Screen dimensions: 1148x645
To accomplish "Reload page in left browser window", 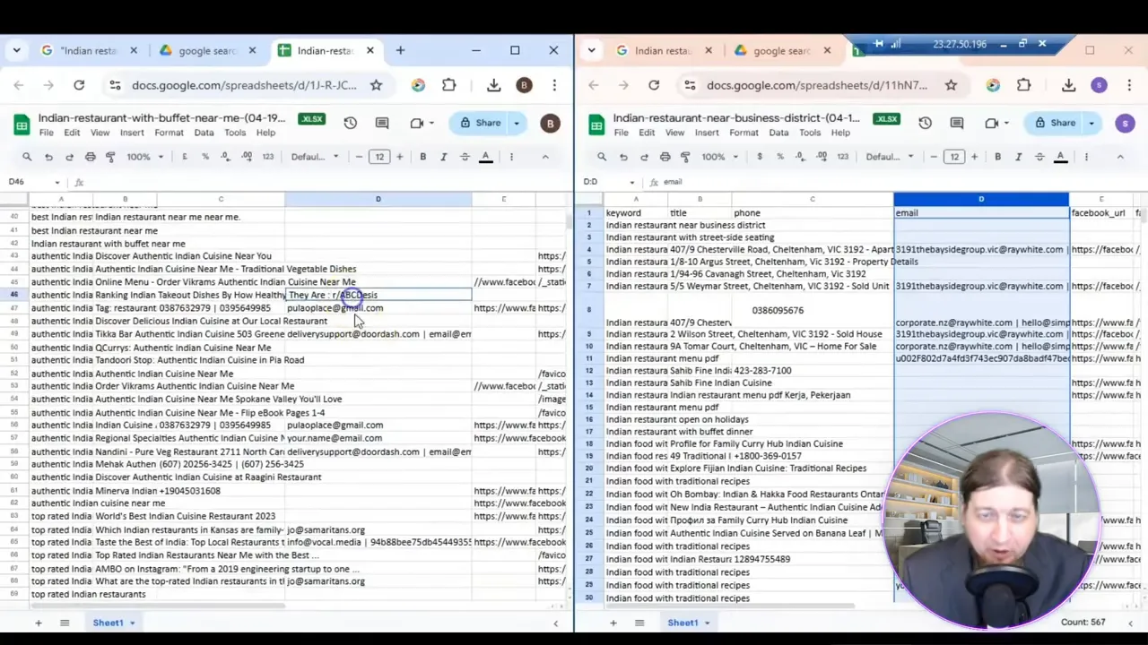I will (x=79, y=85).
